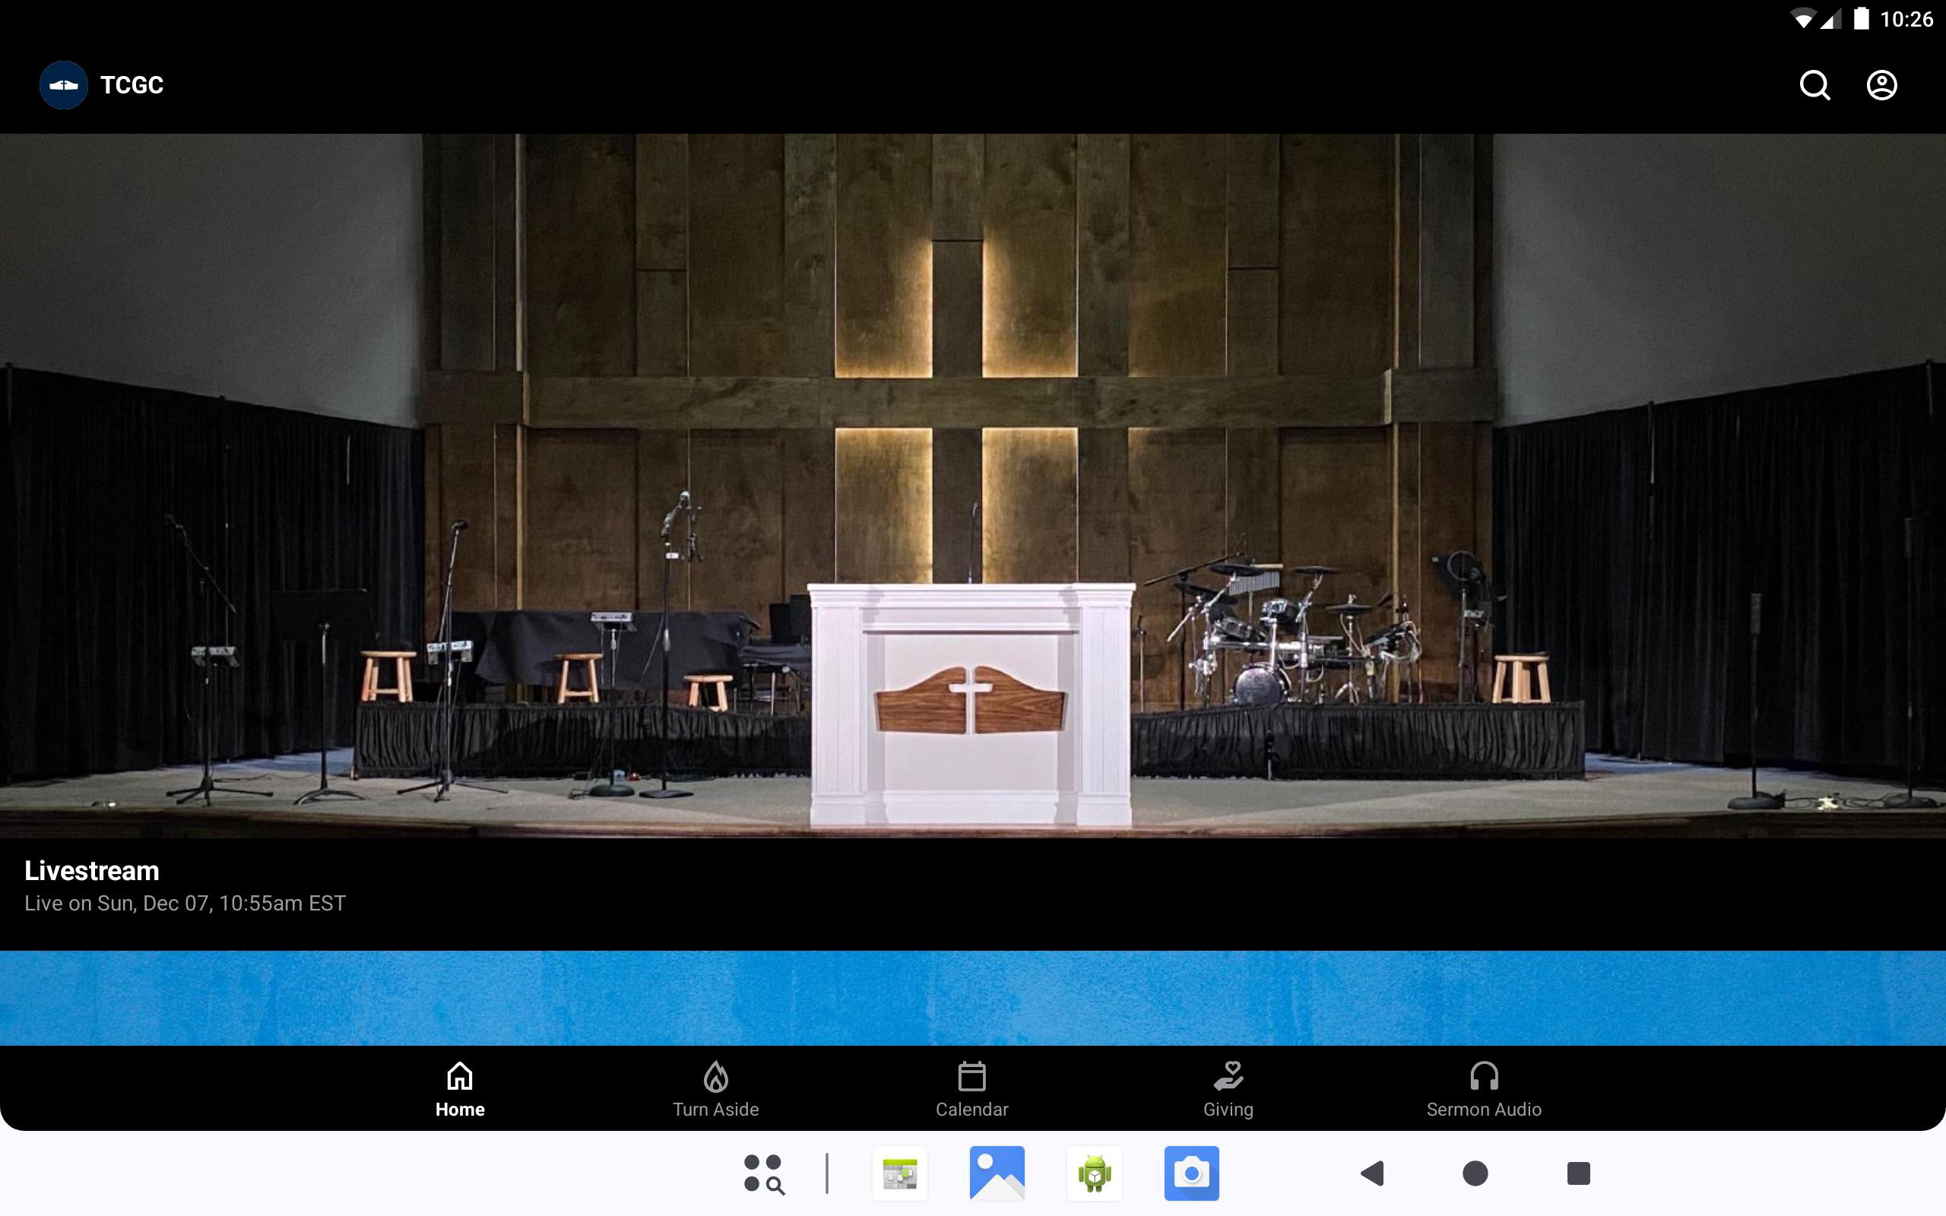Tap the blue banner below Livestream
The height and width of the screenshot is (1216, 1946).
click(x=973, y=997)
